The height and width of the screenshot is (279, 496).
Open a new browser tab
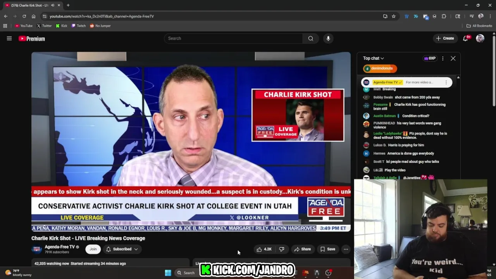[x=68, y=5]
